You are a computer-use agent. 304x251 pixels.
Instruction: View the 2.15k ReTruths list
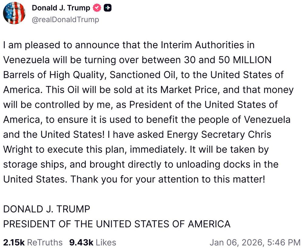pos(33,243)
